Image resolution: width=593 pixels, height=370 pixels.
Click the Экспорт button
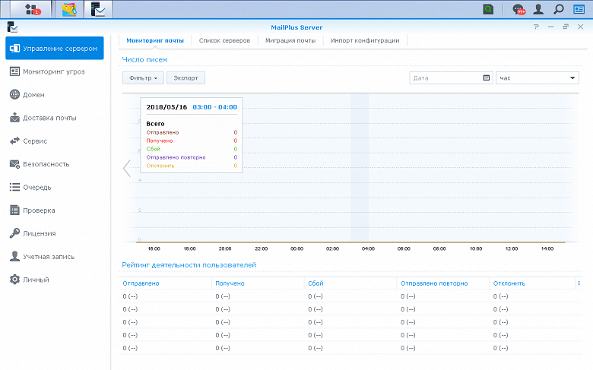coord(186,77)
